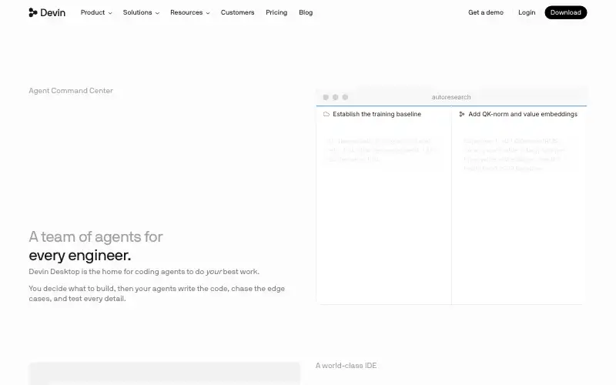Open the Login page
The image size is (616, 385).
point(527,12)
